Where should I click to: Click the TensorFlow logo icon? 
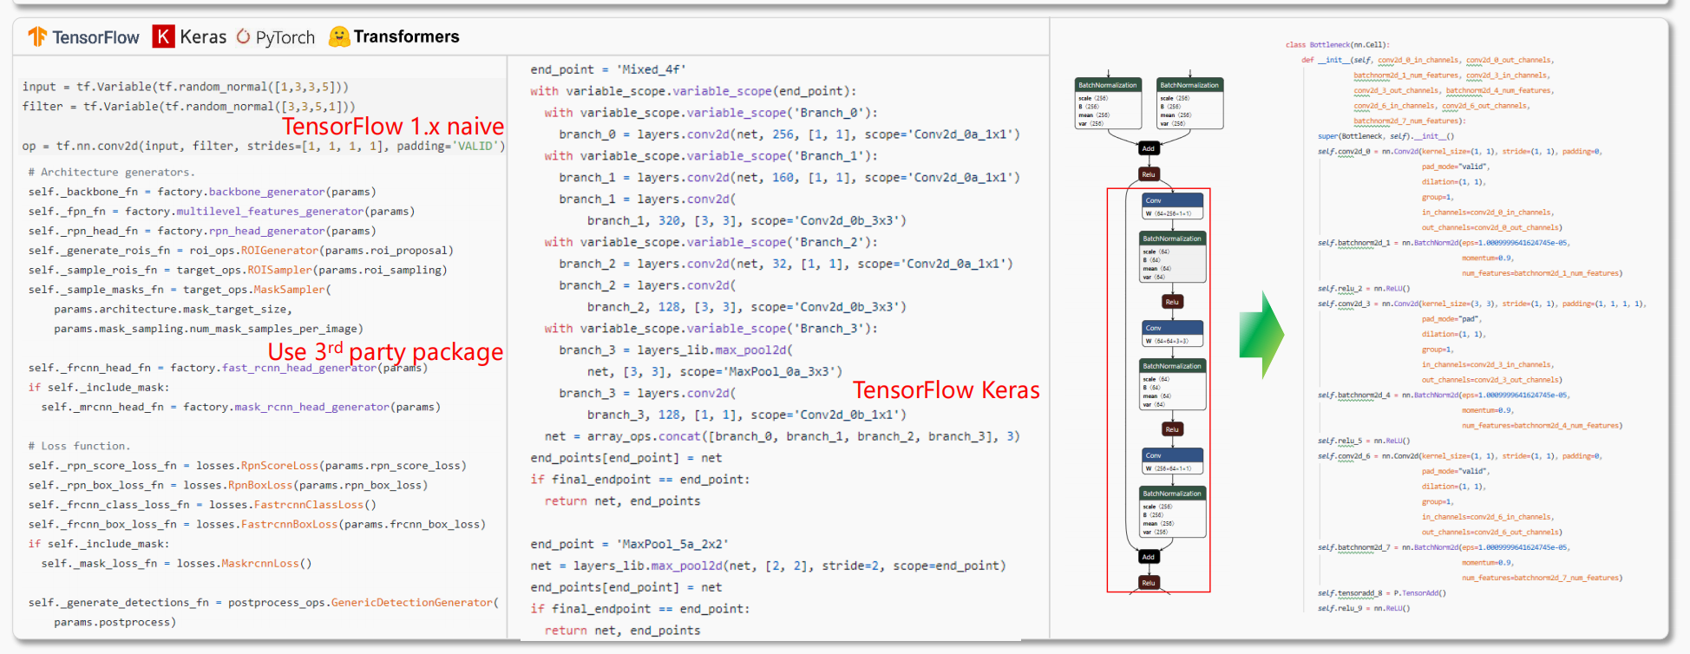tap(37, 36)
